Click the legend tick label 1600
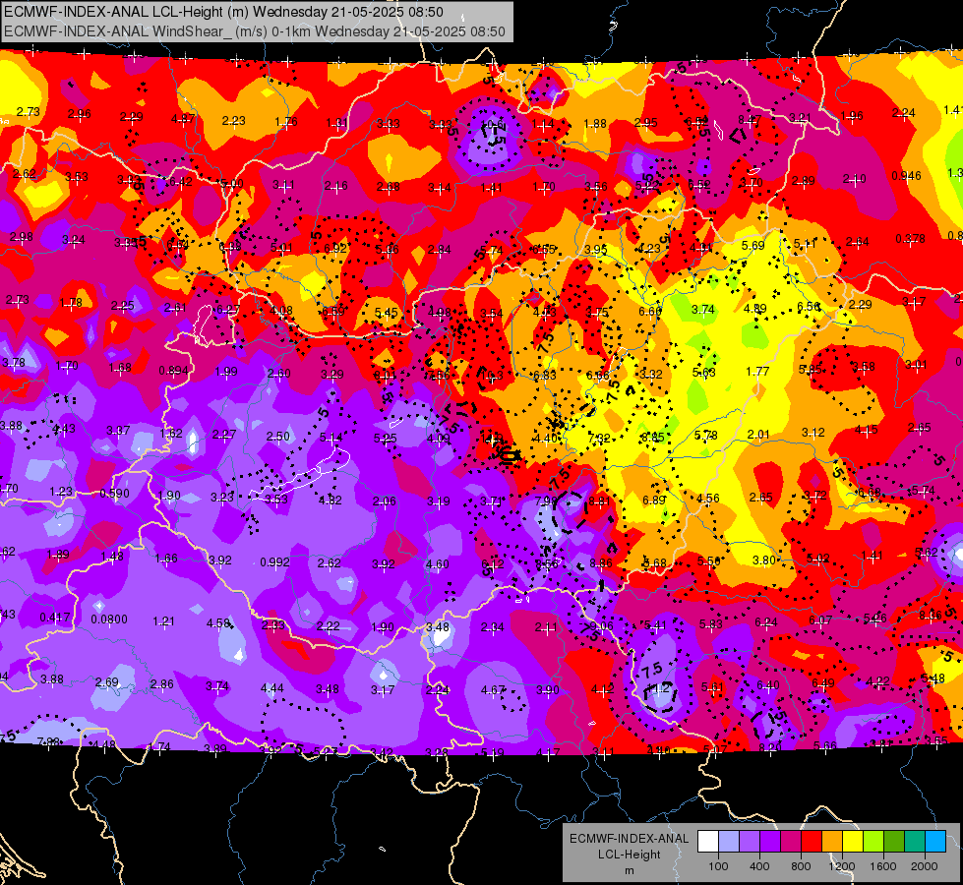 (x=883, y=866)
